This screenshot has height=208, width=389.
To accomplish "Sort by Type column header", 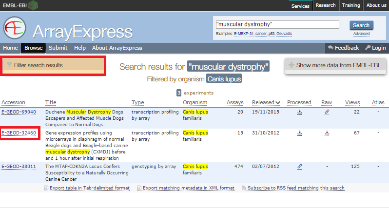I will click(137, 102).
